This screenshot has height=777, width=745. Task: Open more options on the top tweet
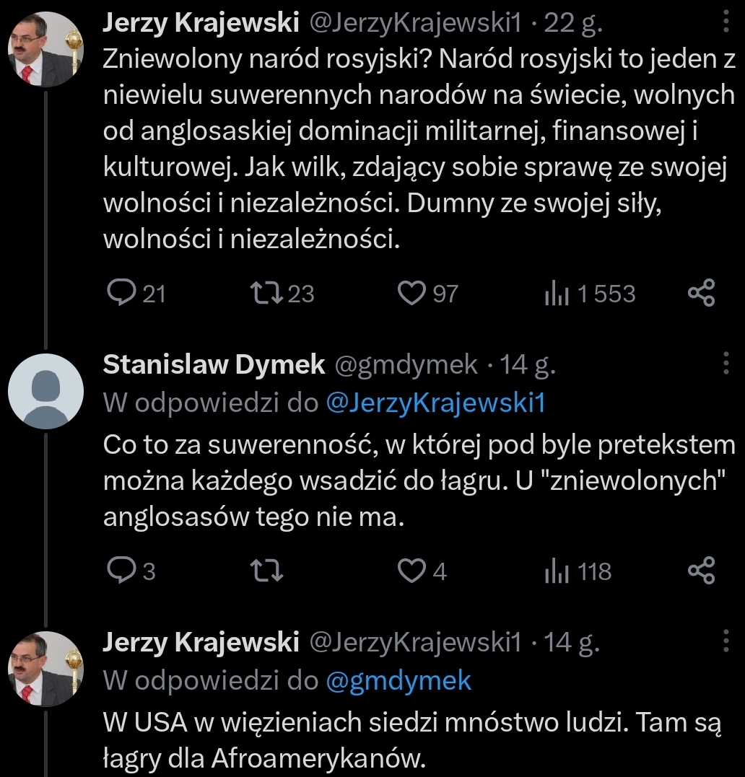(x=726, y=23)
